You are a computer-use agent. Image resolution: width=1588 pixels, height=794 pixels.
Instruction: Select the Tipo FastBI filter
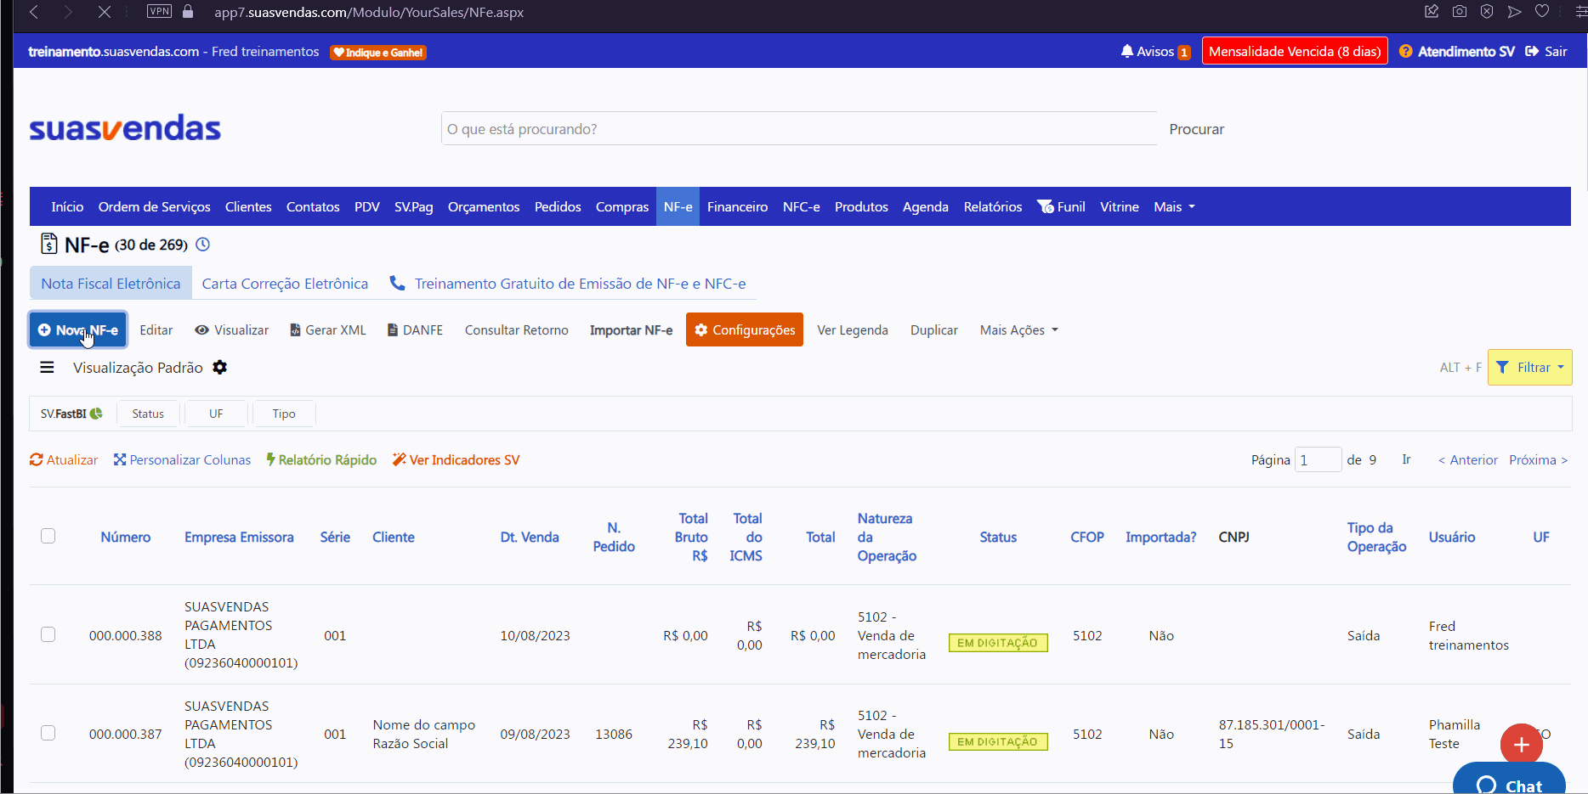tap(284, 414)
